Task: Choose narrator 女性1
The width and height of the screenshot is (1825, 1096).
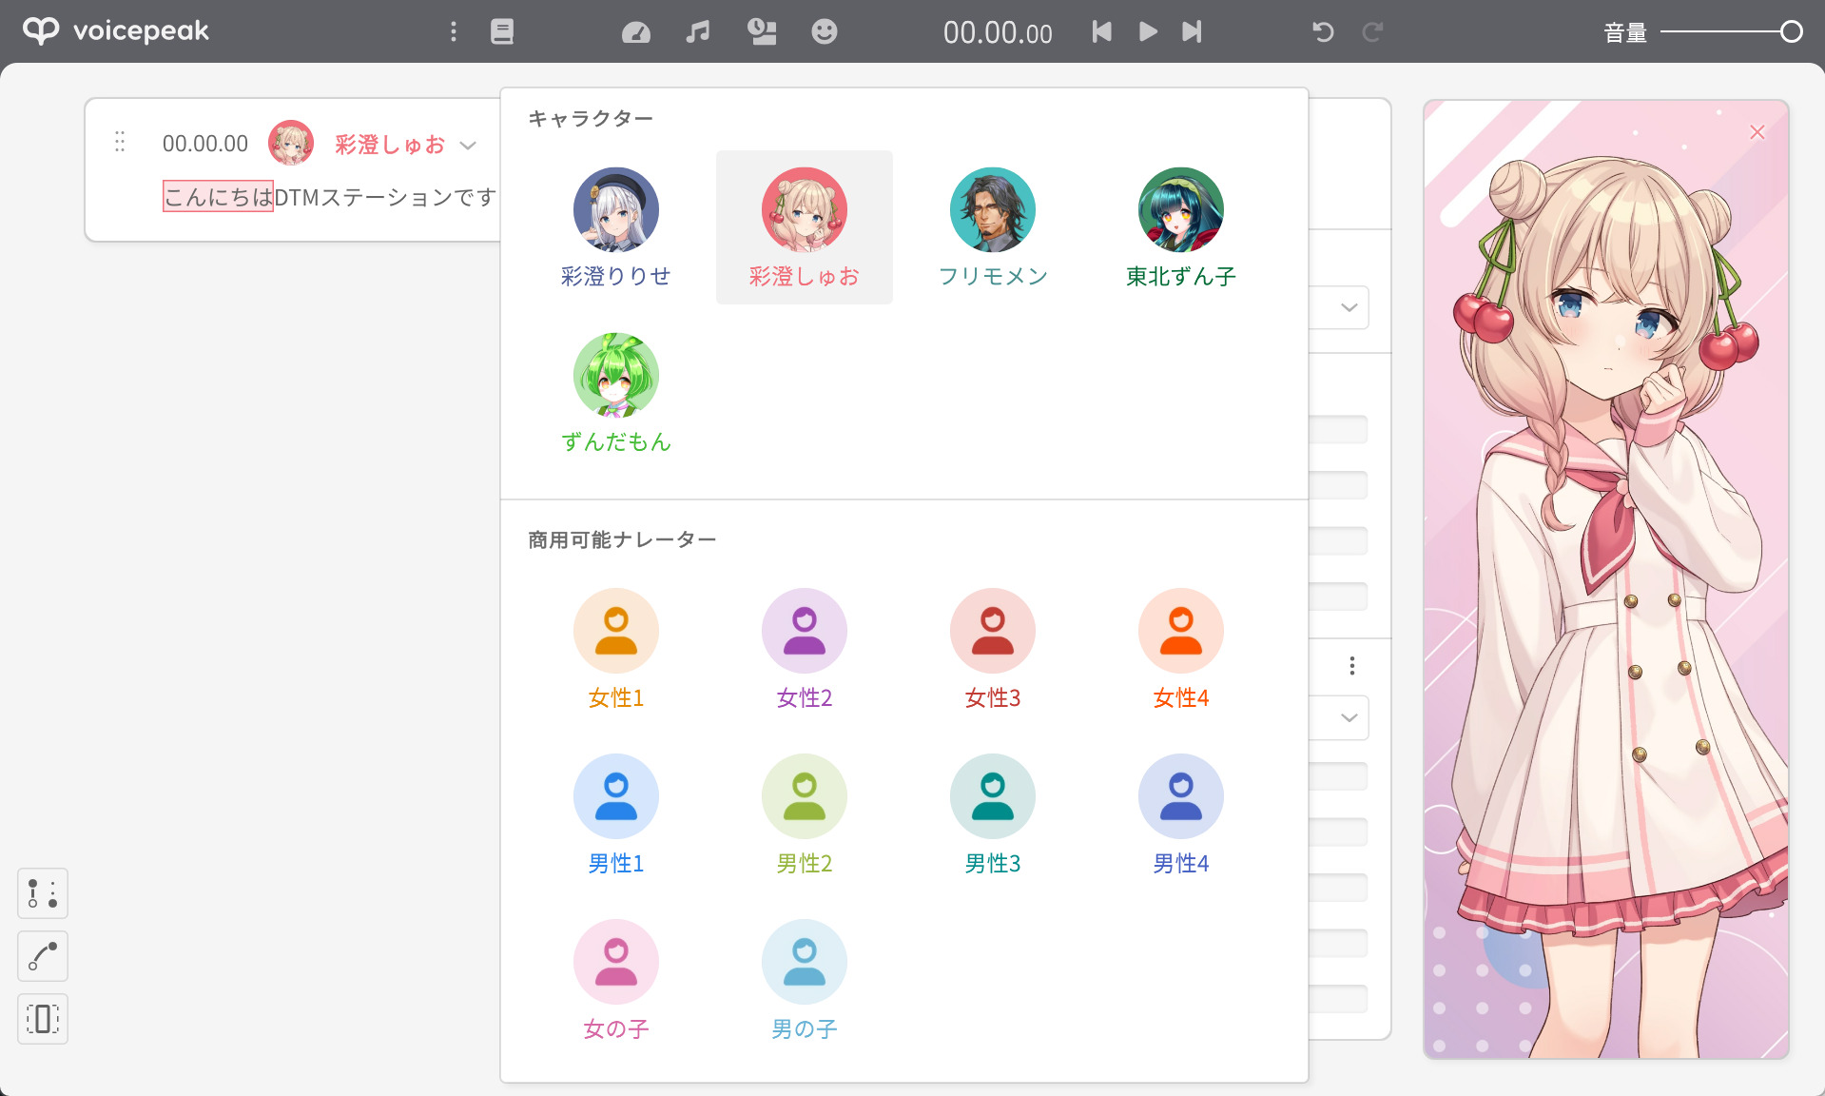Action: click(x=616, y=649)
